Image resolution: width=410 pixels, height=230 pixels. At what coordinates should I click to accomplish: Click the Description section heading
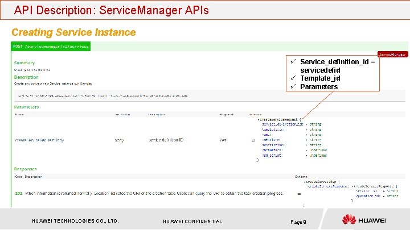[x=26, y=77]
